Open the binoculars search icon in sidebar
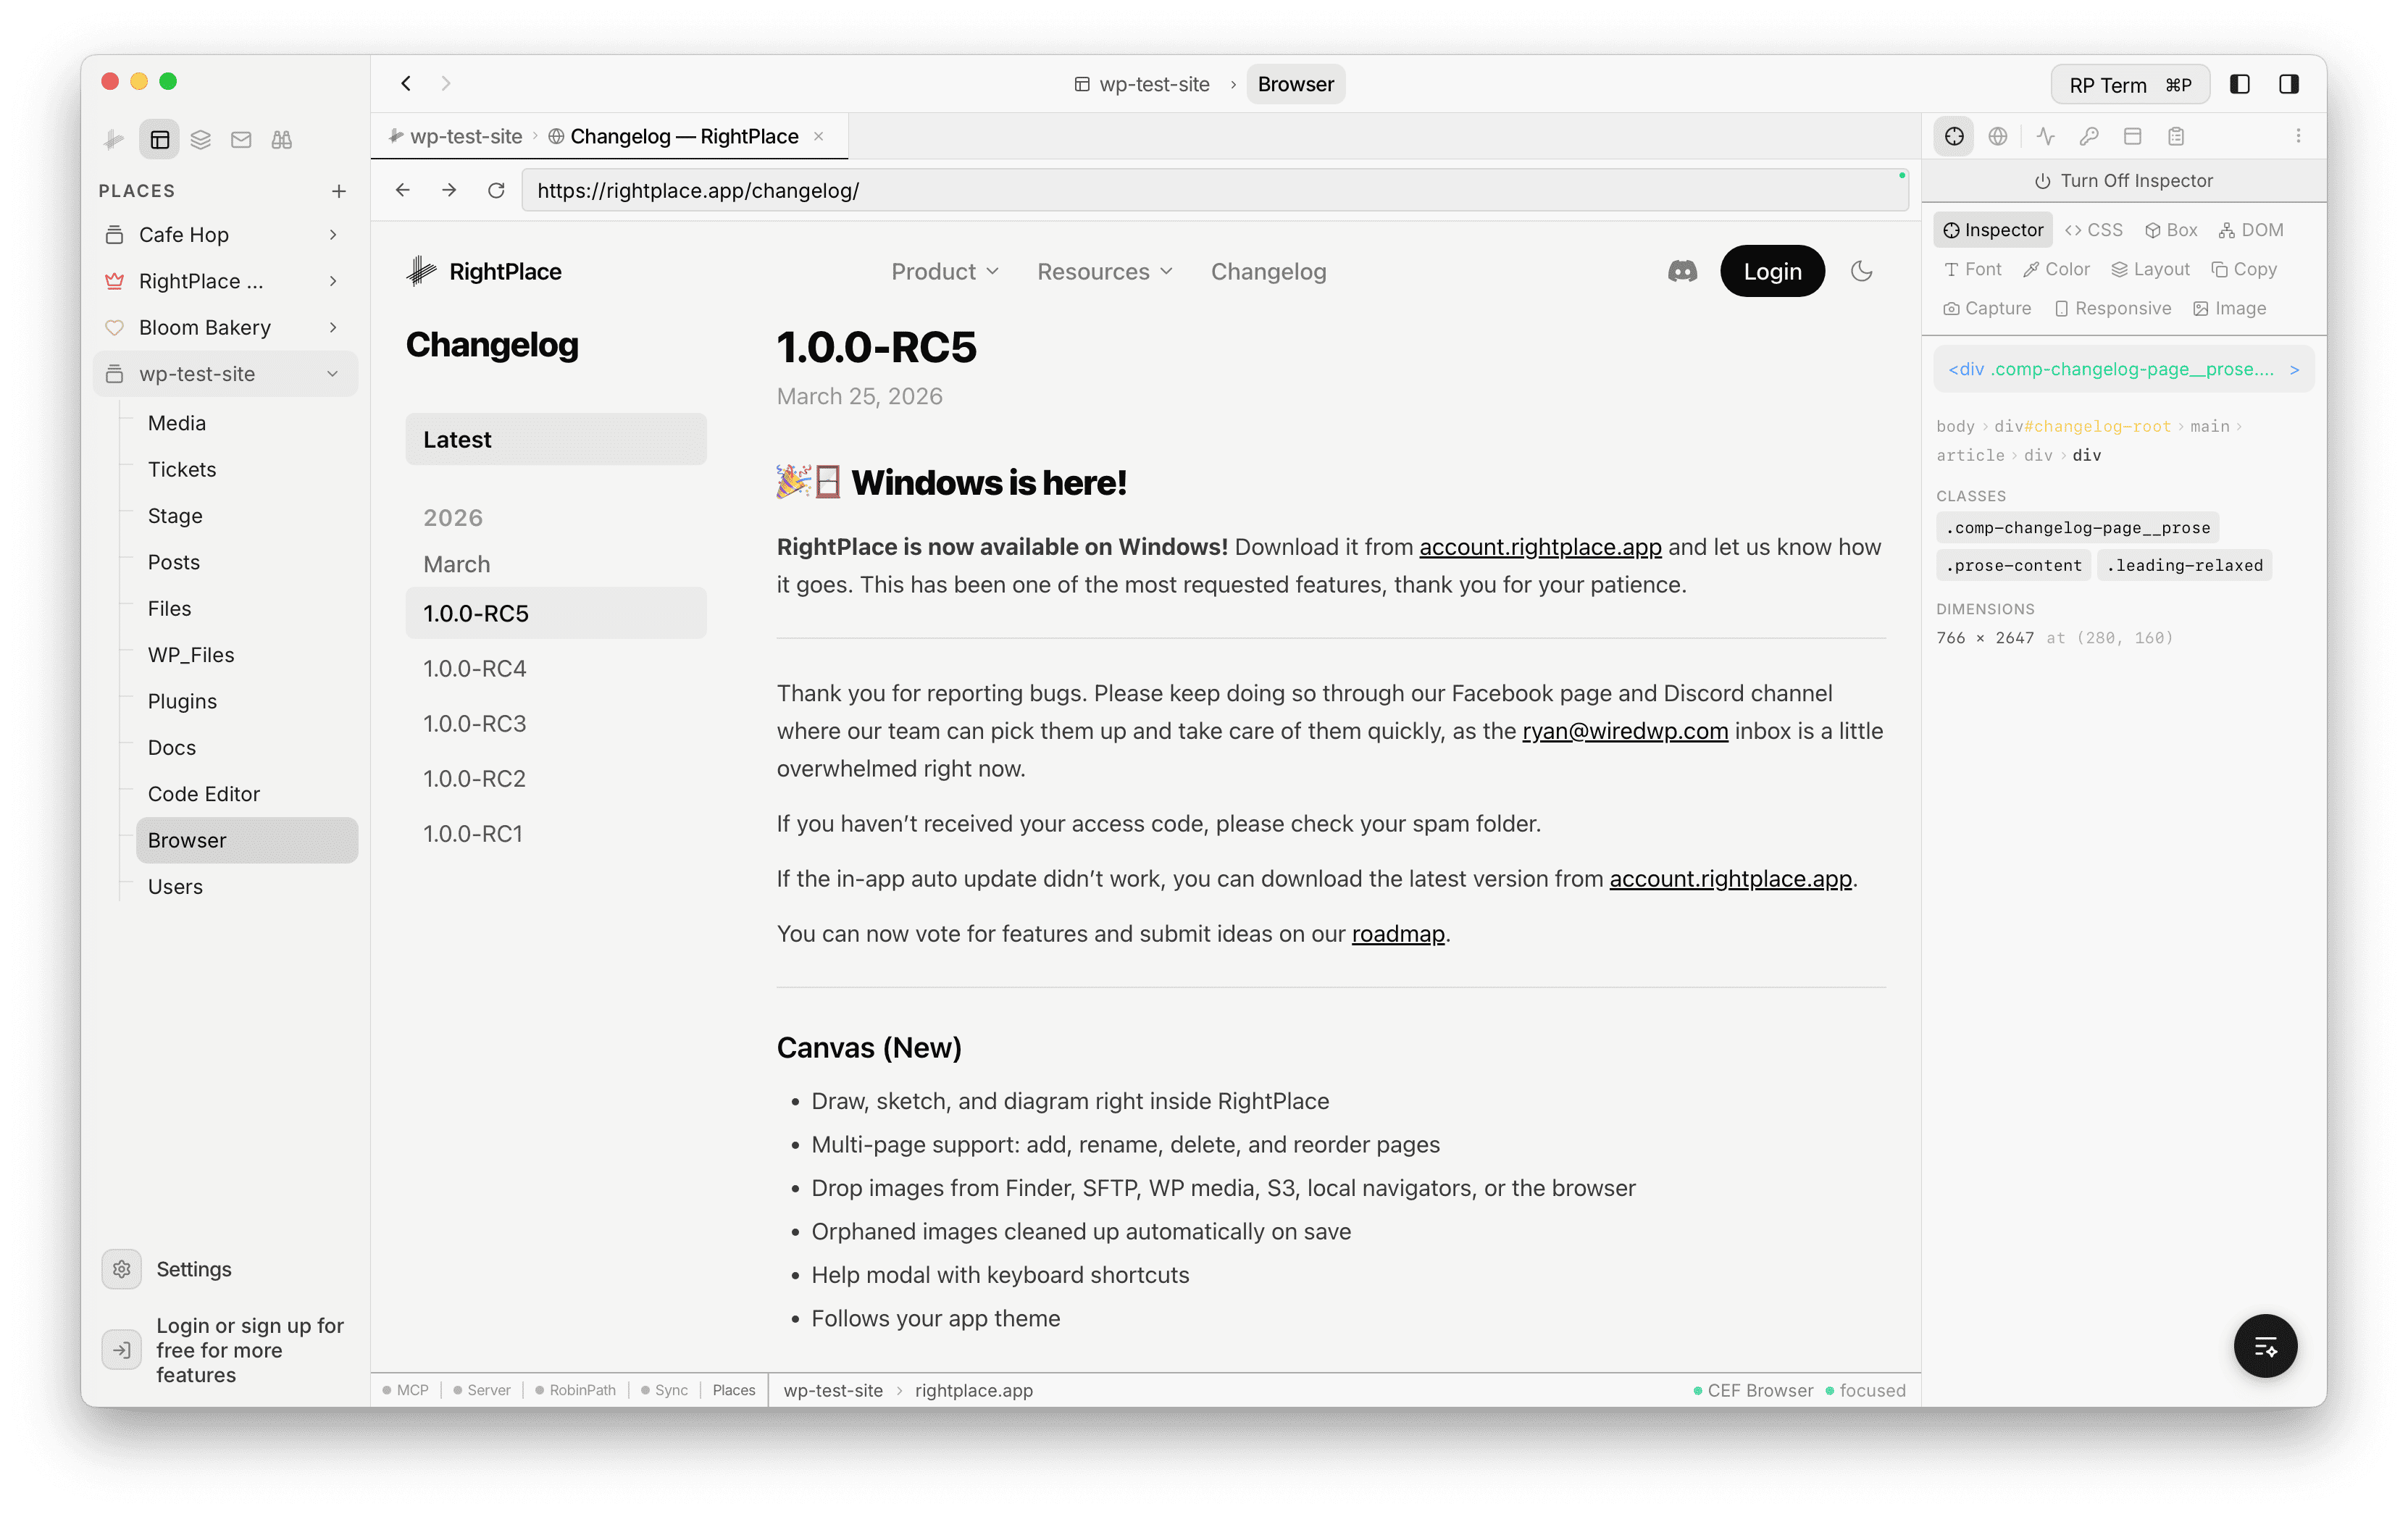 pyautogui.click(x=281, y=139)
